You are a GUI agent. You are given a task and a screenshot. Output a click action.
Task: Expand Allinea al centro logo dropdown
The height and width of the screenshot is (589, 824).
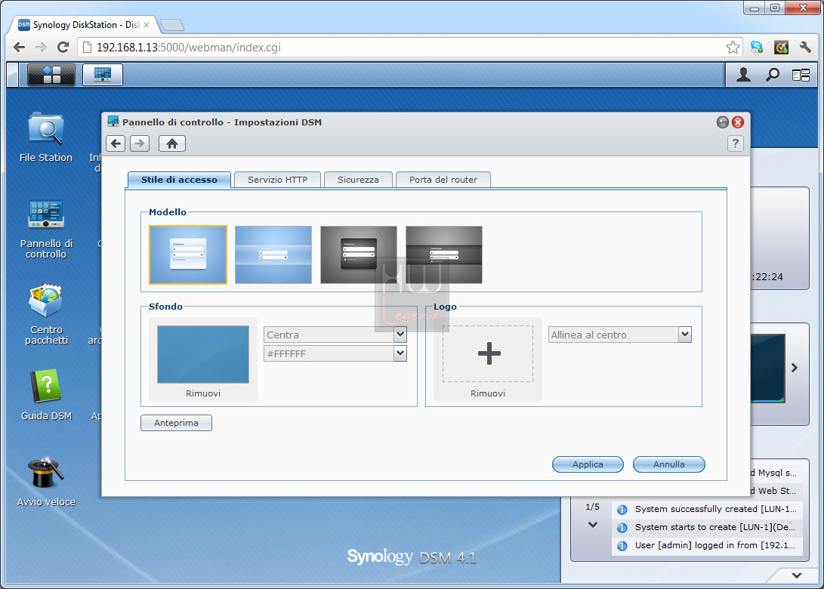tap(685, 335)
